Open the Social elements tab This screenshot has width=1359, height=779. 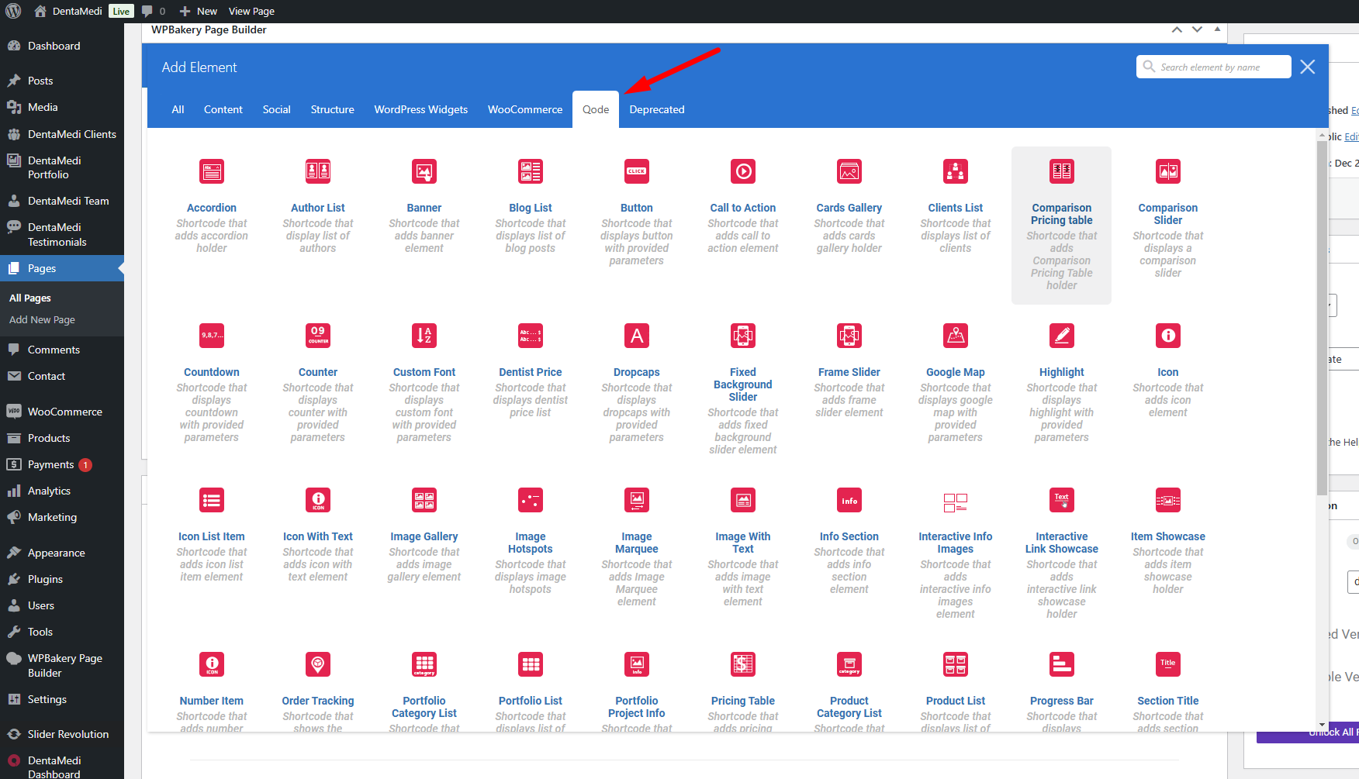coord(277,109)
